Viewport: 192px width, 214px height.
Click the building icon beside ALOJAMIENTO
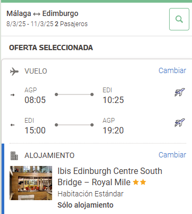coord(14,156)
